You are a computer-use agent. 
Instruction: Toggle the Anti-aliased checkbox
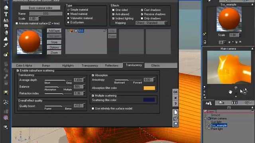click(x=113, y=14)
